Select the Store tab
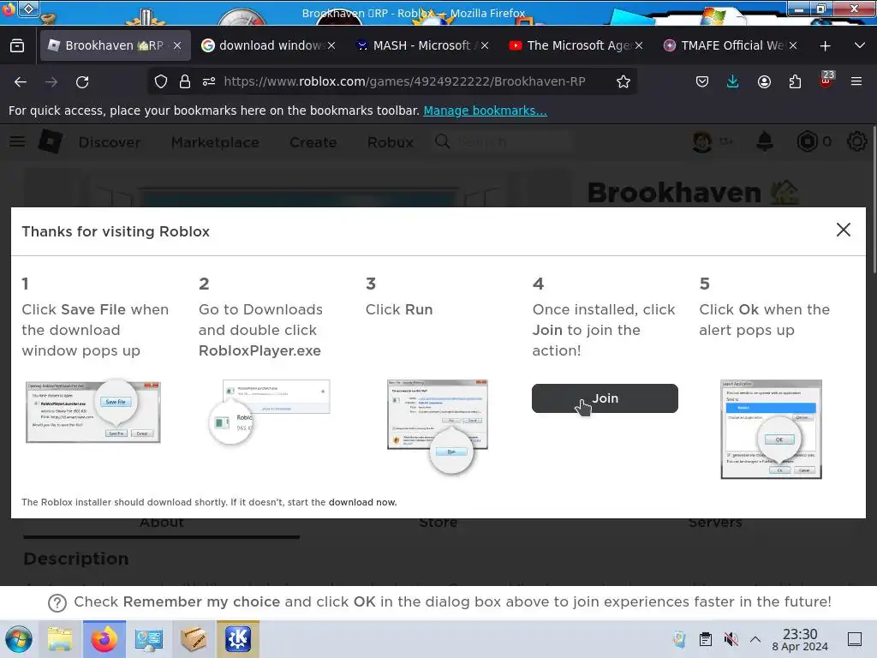 coord(438,523)
